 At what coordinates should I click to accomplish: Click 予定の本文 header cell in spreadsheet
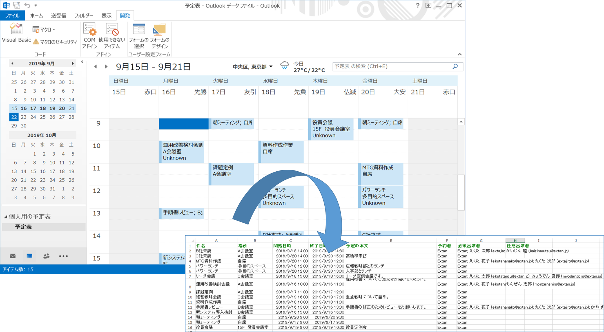(x=391, y=246)
